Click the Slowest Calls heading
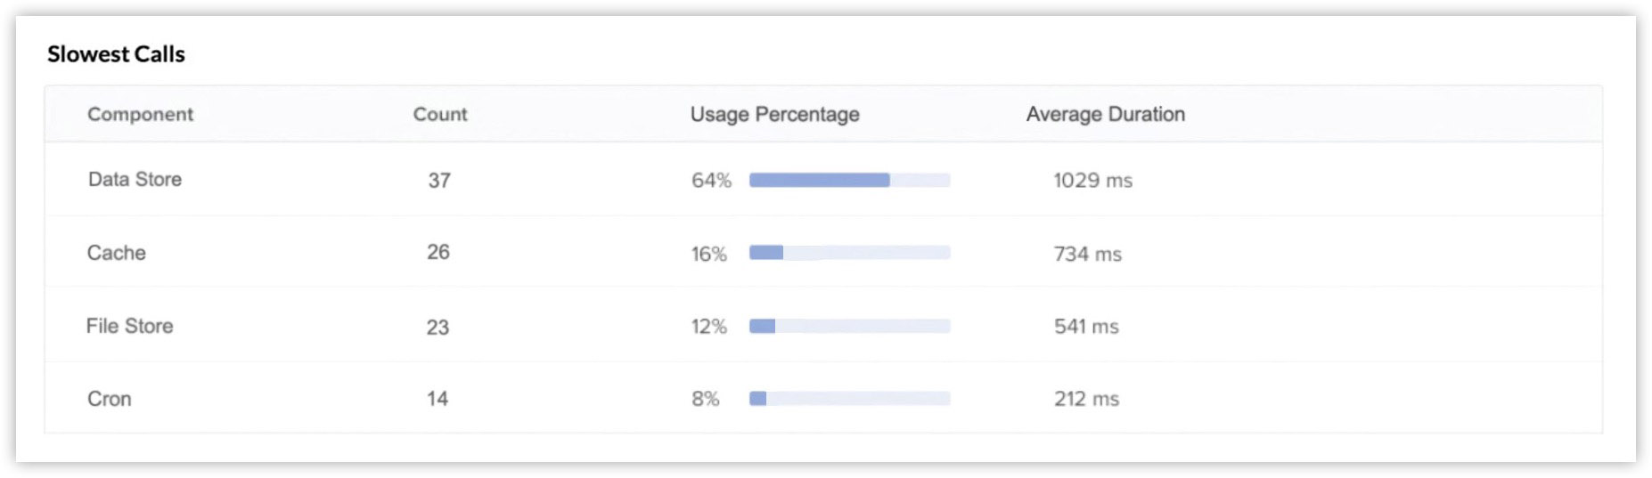Image resolution: width=1652 pixels, height=478 pixels. 116,54
